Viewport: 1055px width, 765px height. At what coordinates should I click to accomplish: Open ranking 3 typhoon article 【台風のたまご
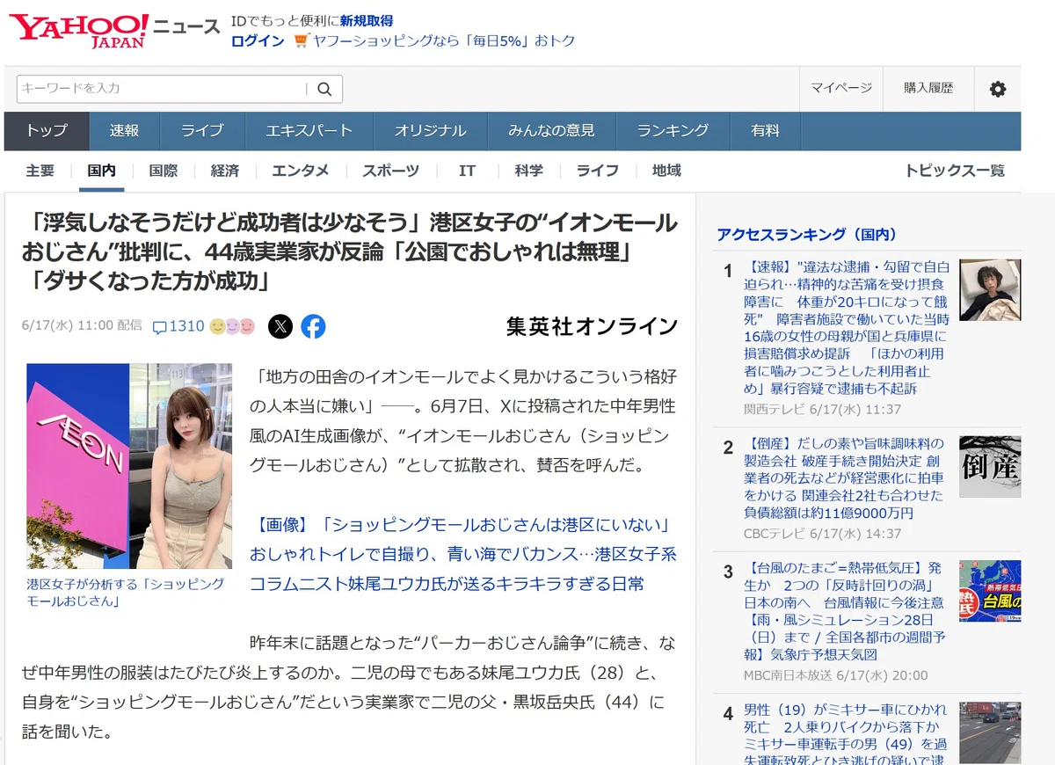click(x=845, y=611)
